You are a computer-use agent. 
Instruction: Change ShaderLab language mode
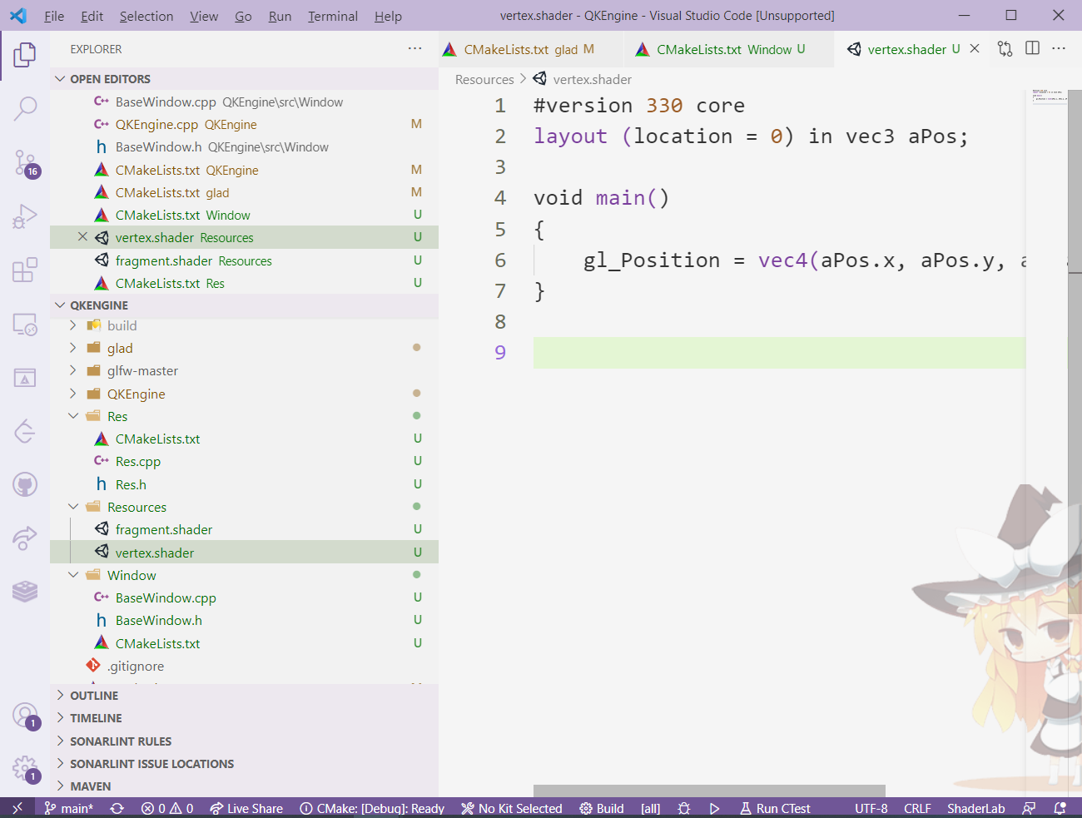click(x=975, y=808)
